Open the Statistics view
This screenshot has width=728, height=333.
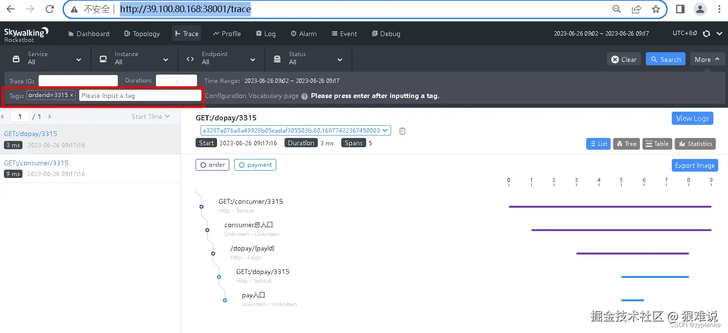pyautogui.click(x=695, y=143)
